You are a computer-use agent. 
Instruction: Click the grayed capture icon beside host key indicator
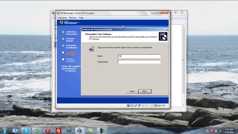[x=151, y=105]
